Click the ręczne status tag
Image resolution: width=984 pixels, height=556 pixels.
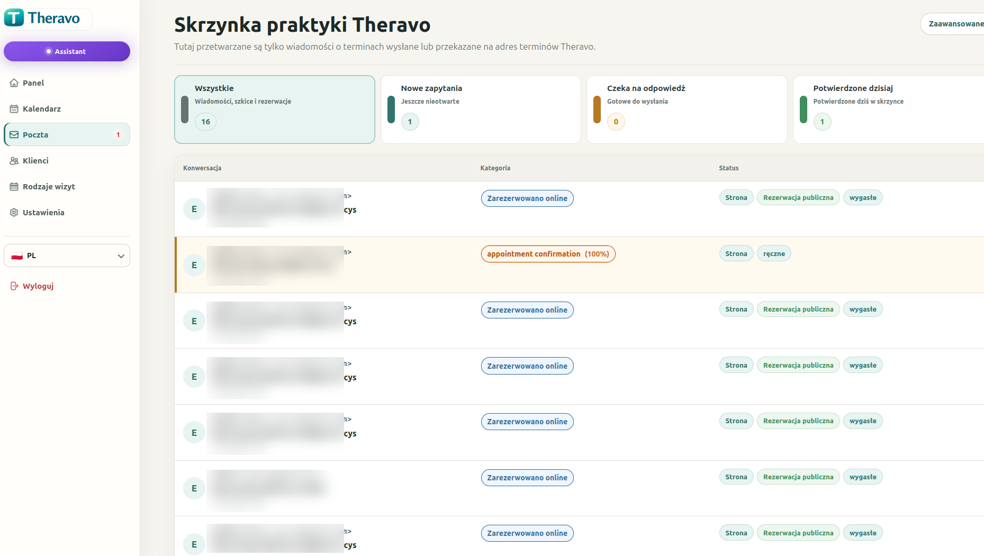[774, 254]
